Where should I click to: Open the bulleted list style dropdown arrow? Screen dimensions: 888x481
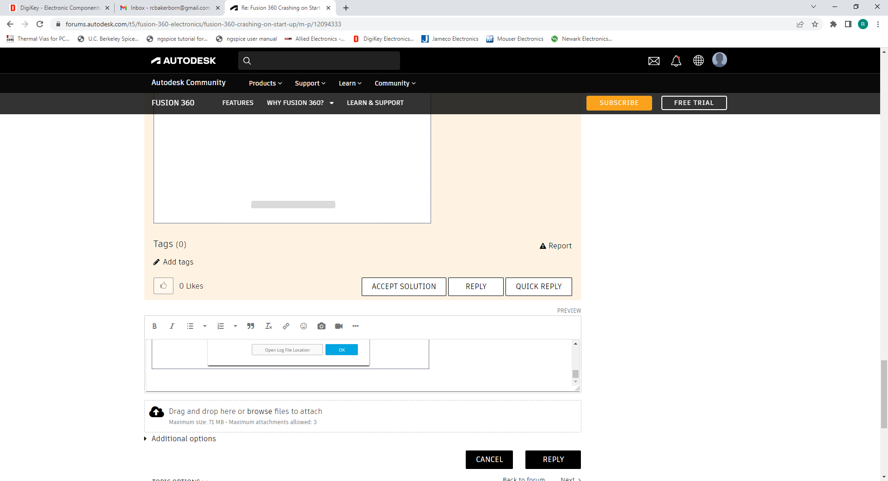tap(204, 326)
